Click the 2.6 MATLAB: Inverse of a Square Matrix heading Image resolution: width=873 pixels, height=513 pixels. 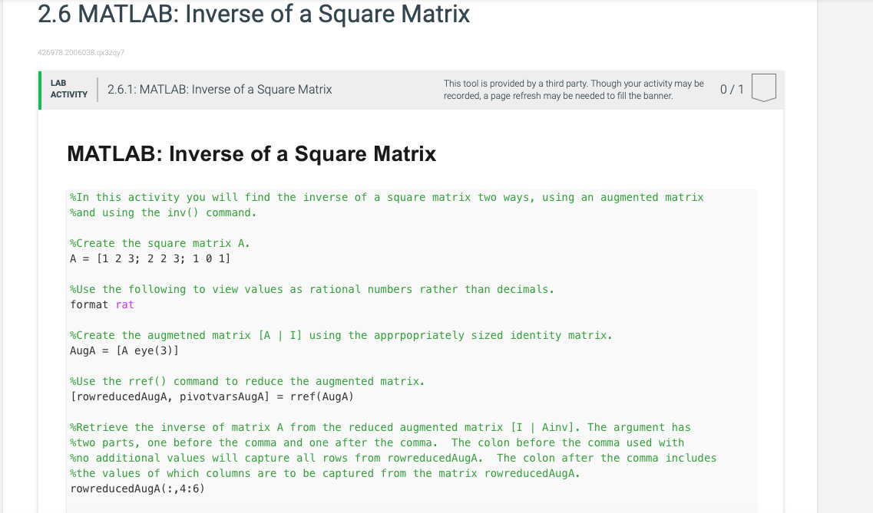(x=254, y=14)
